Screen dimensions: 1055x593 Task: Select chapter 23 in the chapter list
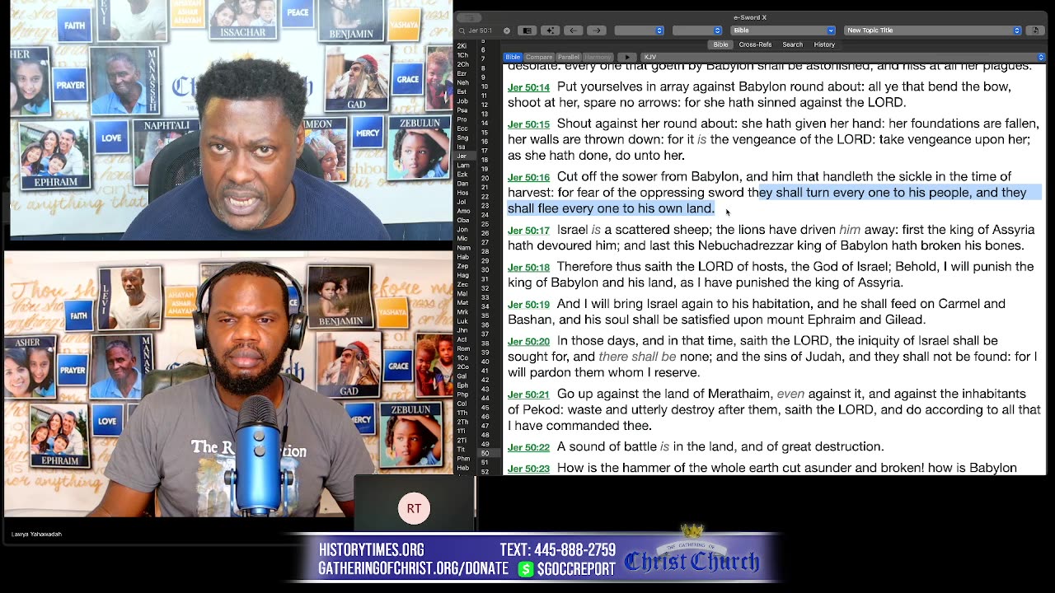tap(485, 205)
